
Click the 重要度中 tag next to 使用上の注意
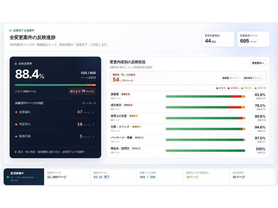[133, 116]
